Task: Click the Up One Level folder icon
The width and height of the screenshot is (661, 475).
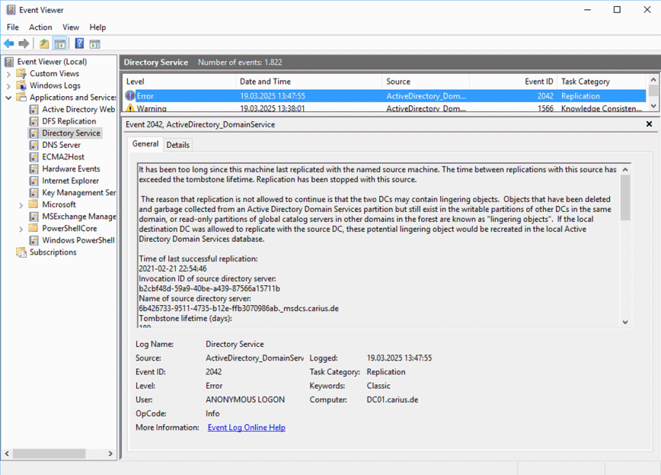Action: 44,43
